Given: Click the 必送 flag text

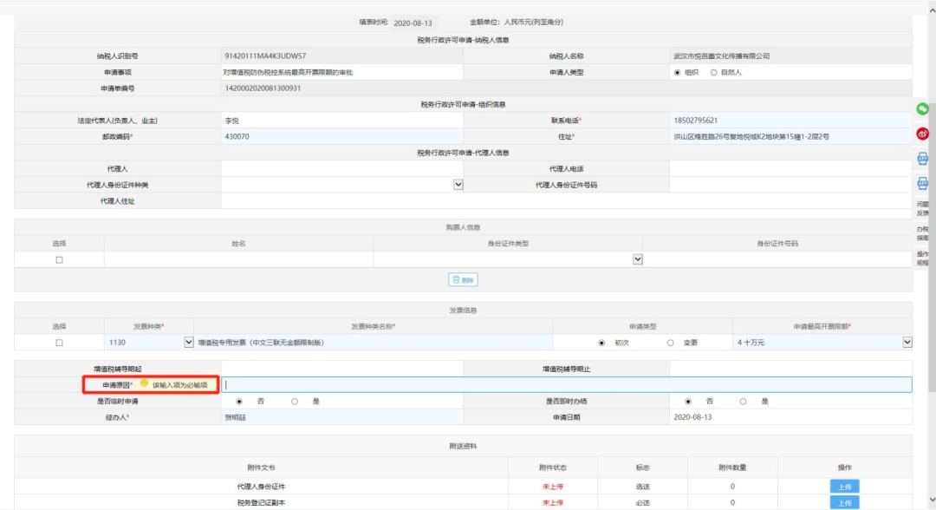Looking at the screenshot, I should (x=642, y=503).
